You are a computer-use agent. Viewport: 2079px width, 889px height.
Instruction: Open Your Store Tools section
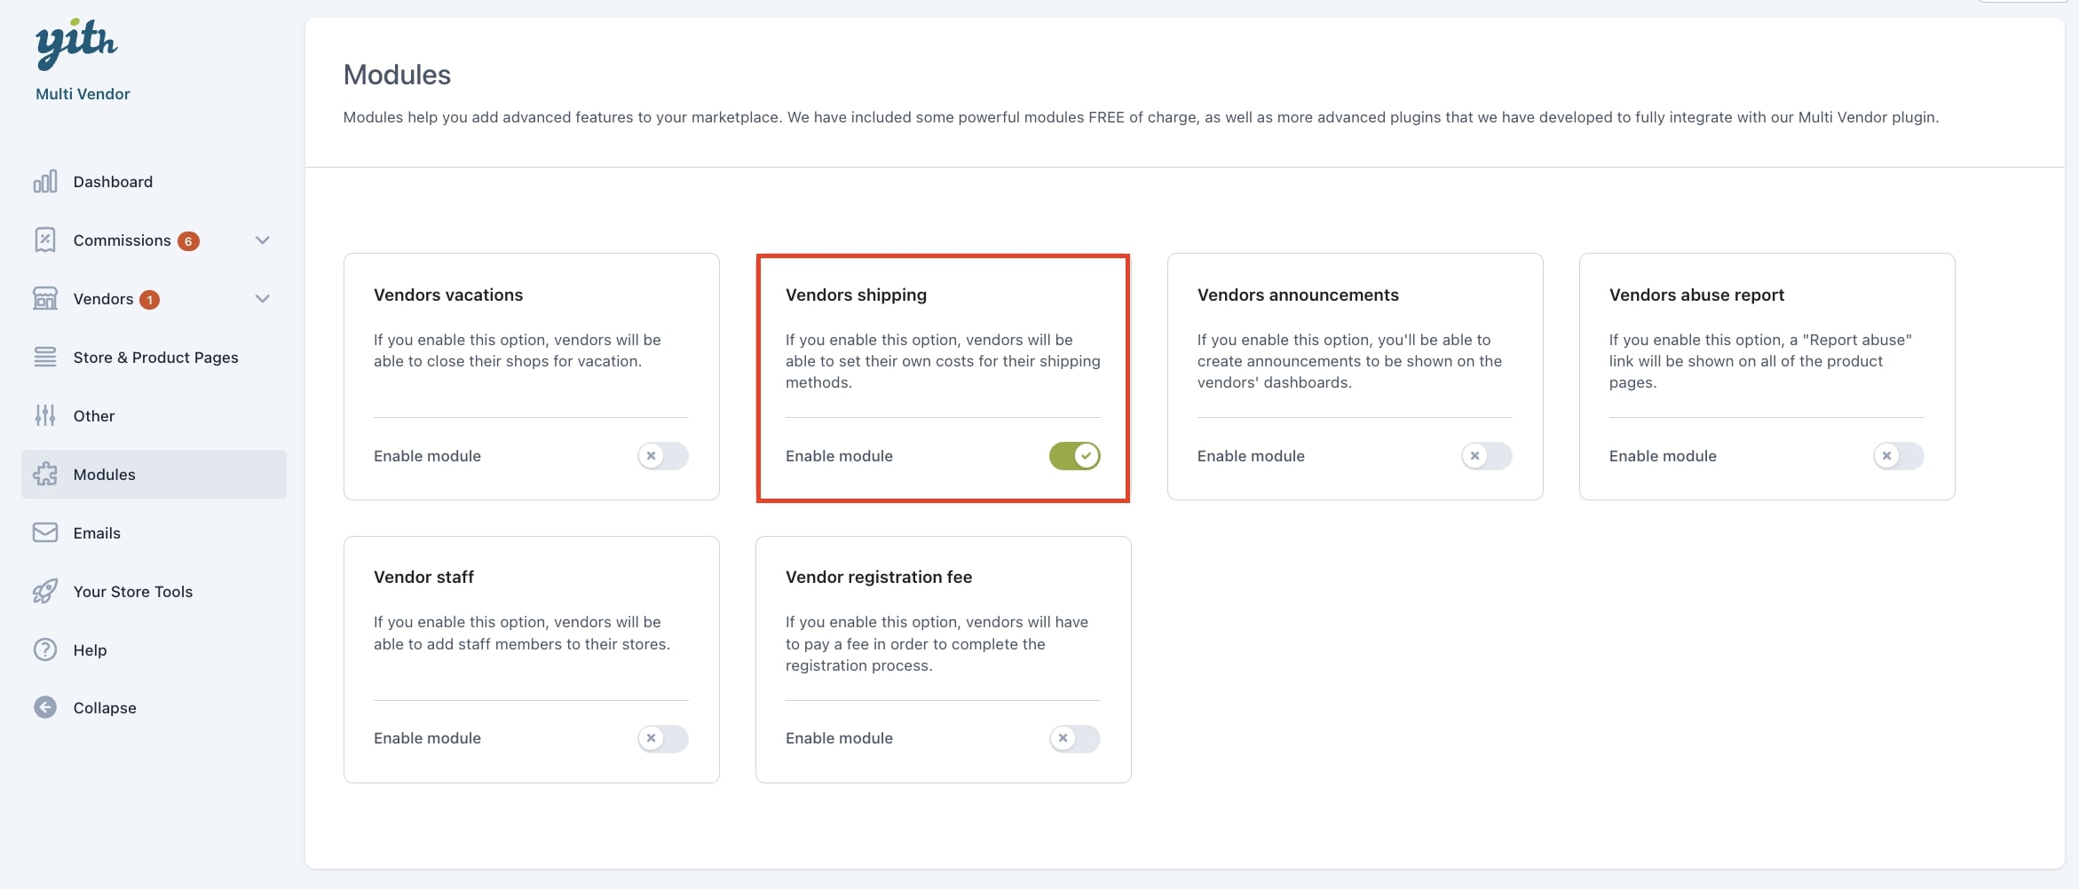tap(154, 592)
